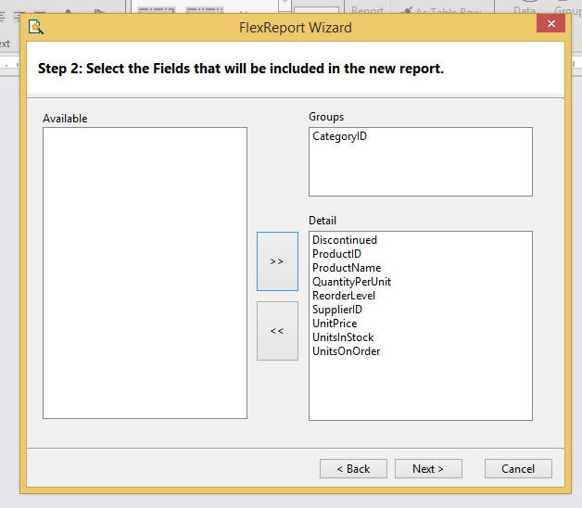The image size is (582, 508).
Task: Select ReorderLevel in the Detail list
Action: 344,296
